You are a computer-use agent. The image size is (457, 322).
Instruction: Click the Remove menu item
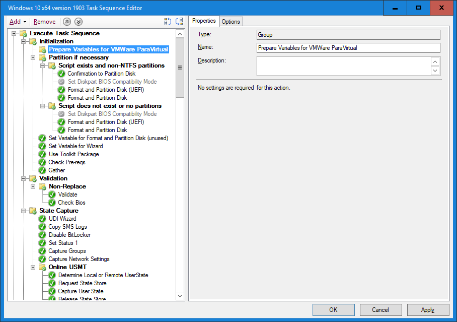pyautogui.click(x=45, y=22)
